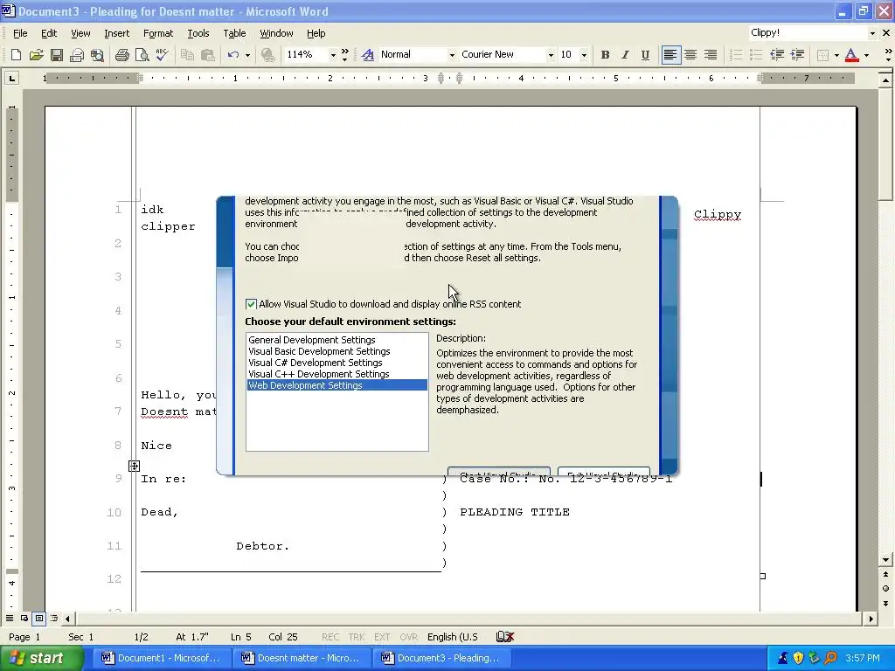
Task: Print the document with printer icon
Action: (121, 55)
